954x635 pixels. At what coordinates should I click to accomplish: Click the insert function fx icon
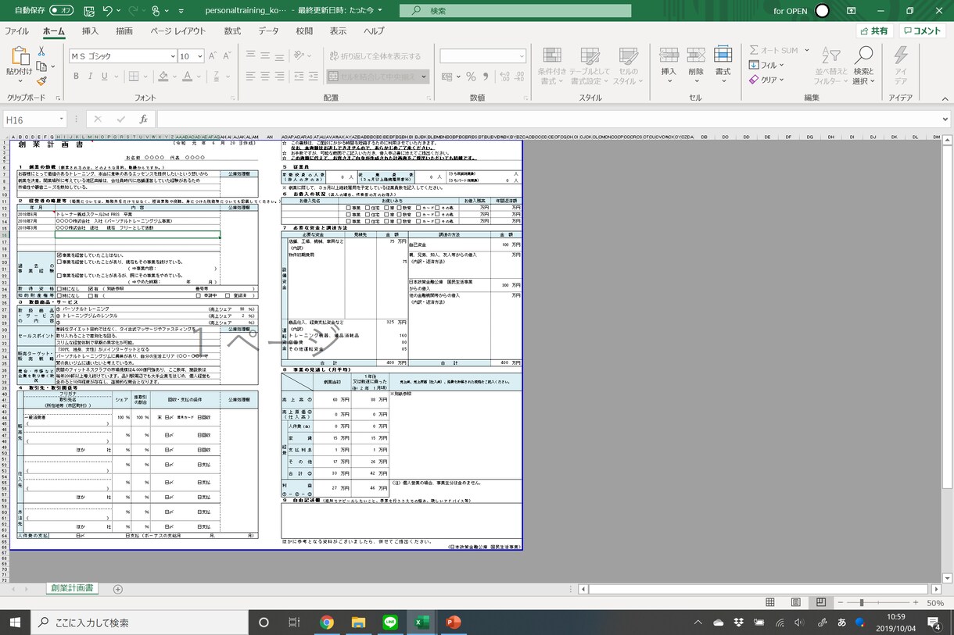(x=144, y=120)
